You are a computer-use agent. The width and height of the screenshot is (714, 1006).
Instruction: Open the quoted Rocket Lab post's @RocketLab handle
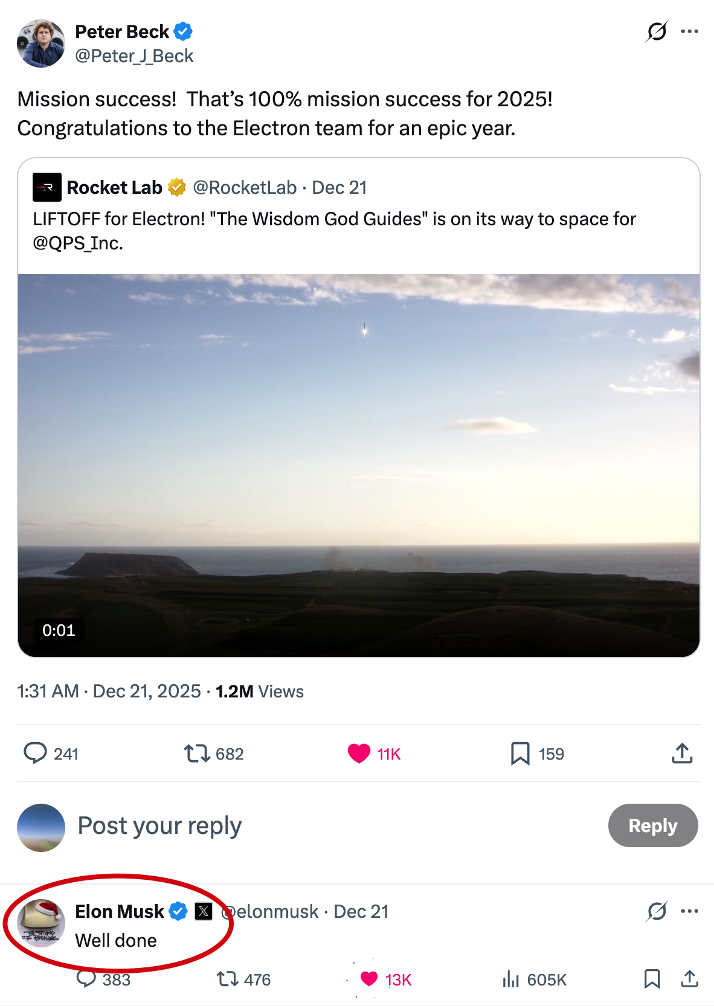245,188
